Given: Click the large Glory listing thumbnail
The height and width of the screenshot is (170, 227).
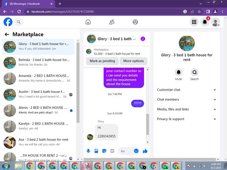Looking at the screenshot, I should [x=187, y=44].
